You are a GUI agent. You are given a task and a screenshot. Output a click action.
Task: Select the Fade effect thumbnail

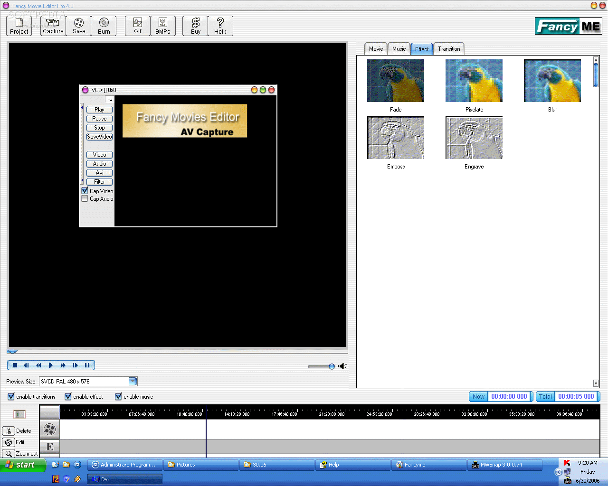point(396,81)
